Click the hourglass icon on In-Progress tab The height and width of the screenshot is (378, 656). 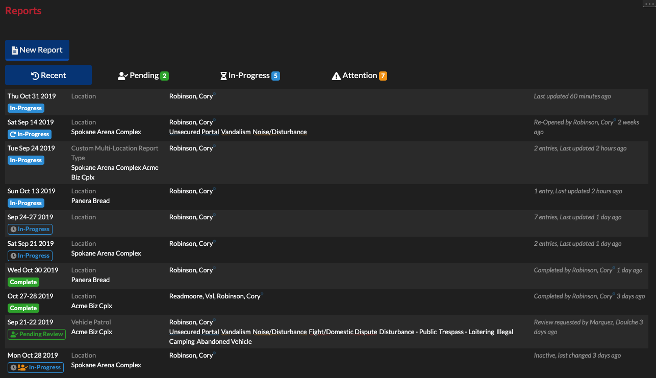(223, 75)
